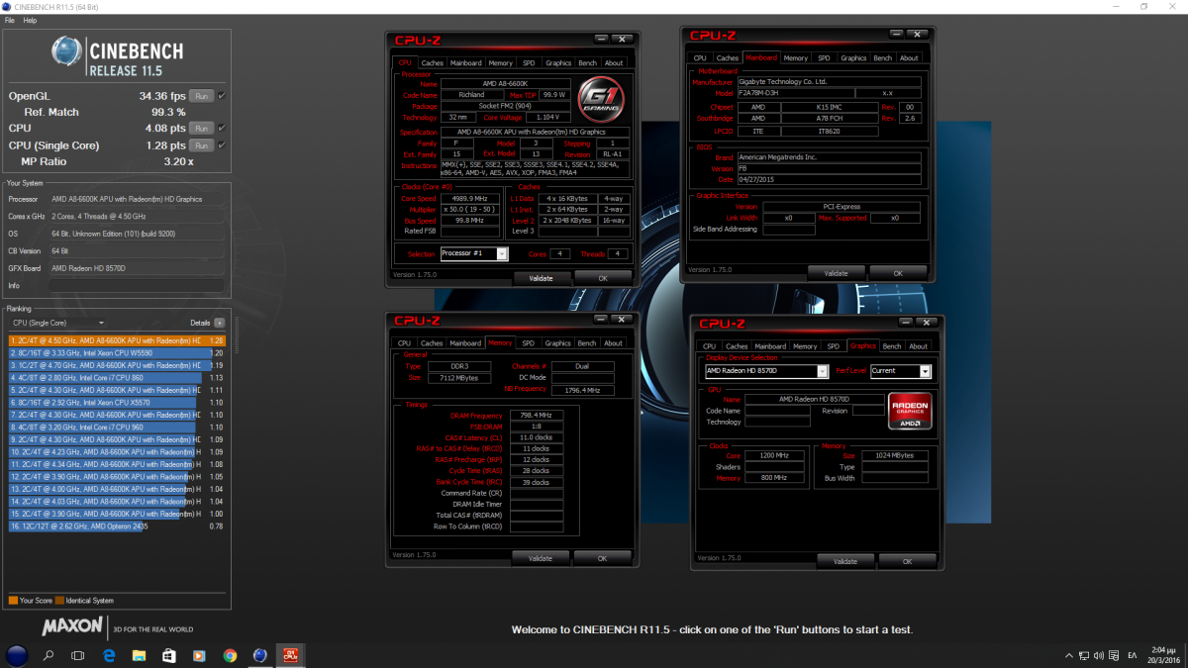This screenshot has width=1188, height=668.
Task: Select ranking row Intel Core i7 CPU 860
Action: click(118, 377)
